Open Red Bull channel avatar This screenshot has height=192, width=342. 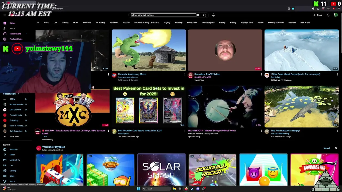pyautogui.click(x=267, y=75)
